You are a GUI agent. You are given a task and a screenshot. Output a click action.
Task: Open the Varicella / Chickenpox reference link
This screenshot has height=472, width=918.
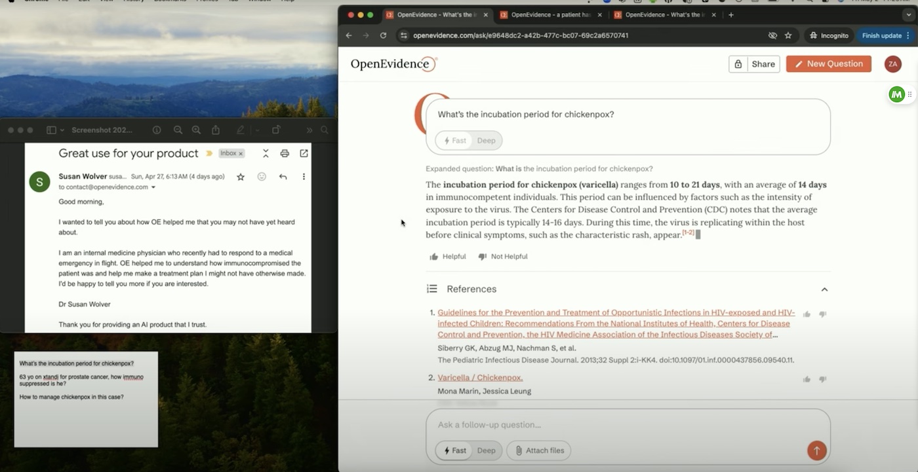(480, 378)
